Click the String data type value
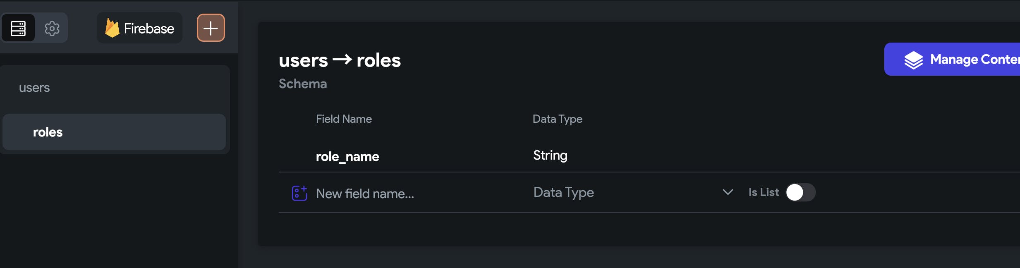 (x=550, y=156)
